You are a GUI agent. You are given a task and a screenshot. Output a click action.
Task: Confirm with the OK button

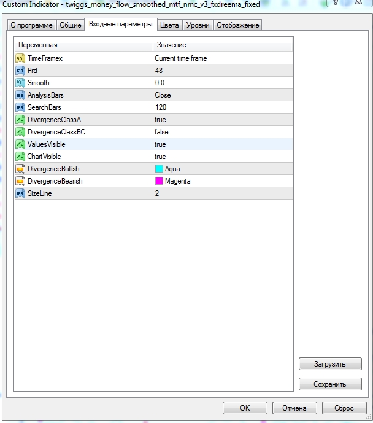(x=245, y=408)
